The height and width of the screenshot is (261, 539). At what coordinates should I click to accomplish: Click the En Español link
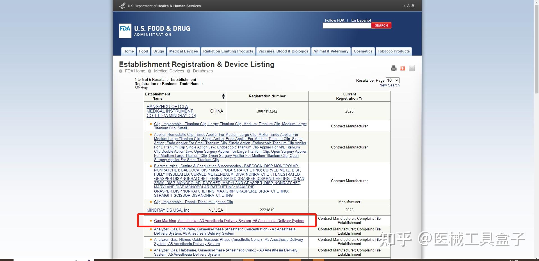[x=361, y=20]
